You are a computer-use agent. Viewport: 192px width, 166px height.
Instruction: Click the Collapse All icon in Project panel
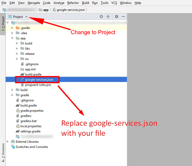[x=108, y=17]
